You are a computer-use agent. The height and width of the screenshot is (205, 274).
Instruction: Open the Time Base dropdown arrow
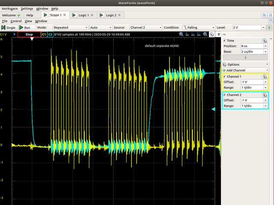pyautogui.click(x=265, y=52)
